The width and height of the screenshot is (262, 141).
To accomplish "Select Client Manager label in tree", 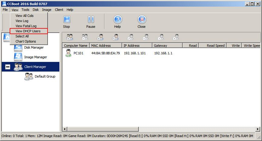I will coord(35,67).
